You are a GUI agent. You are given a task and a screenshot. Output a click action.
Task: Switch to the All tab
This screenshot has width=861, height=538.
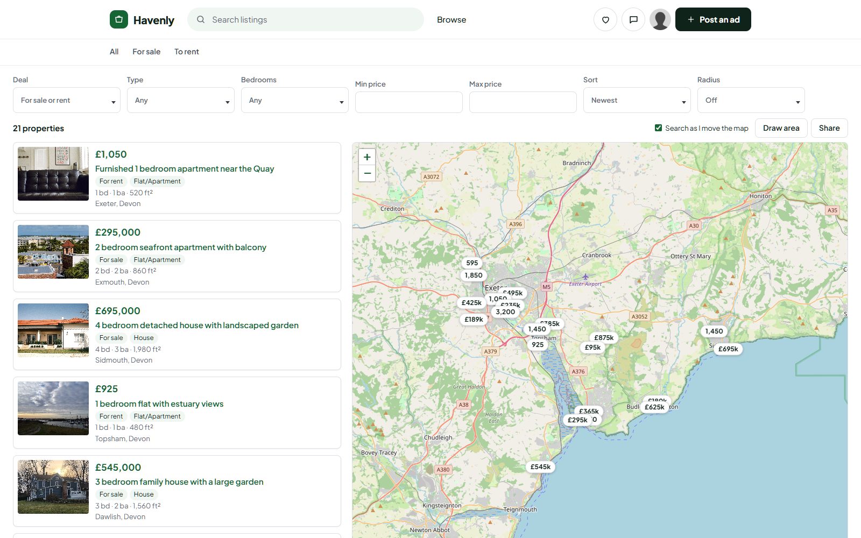point(114,52)
